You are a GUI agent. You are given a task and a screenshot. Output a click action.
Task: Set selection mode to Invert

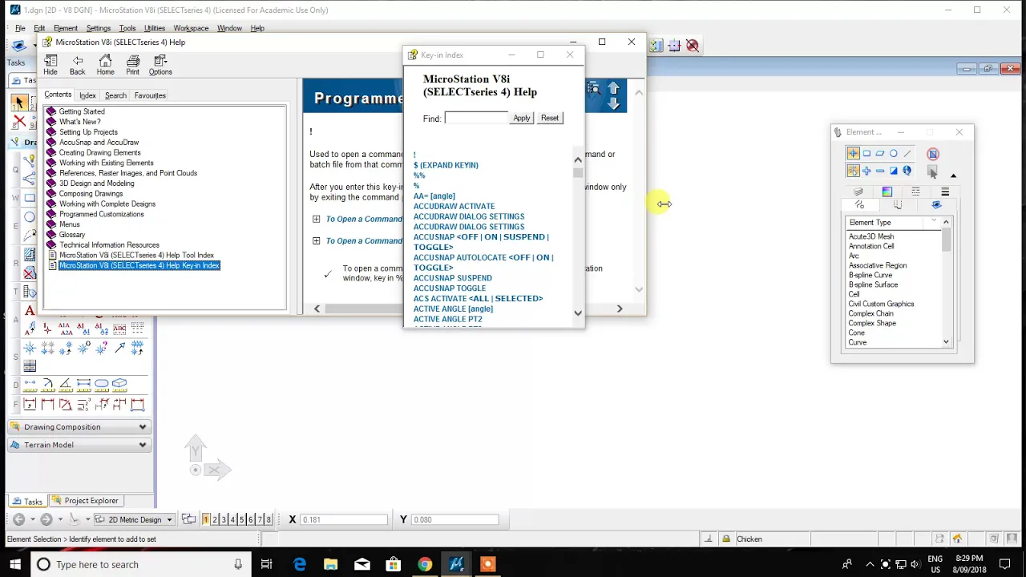(894, 171)
